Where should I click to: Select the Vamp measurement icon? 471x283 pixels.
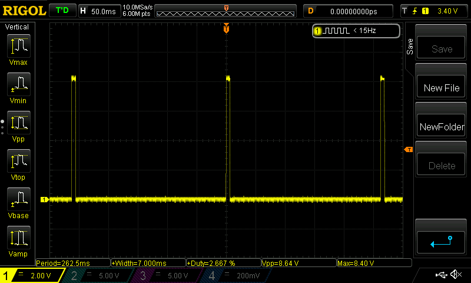19,238
